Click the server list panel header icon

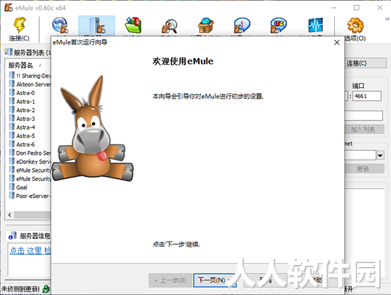8,52
